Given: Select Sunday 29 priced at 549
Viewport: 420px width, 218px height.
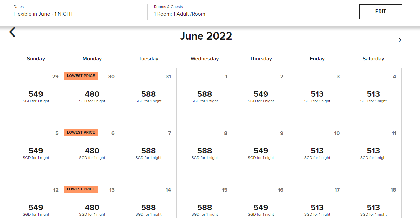Looking at the screenshot, I should click(36, 96).
